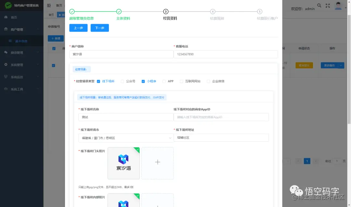
Task: Expand the 微信管理 sidebar menu arrow
Action: [38, 52]
